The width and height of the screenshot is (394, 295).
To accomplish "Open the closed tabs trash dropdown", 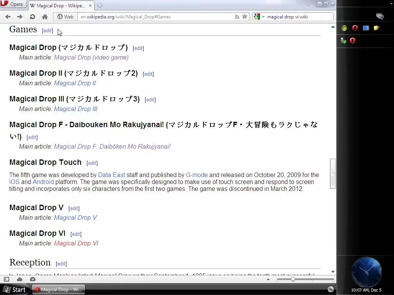I will [309, 5].
